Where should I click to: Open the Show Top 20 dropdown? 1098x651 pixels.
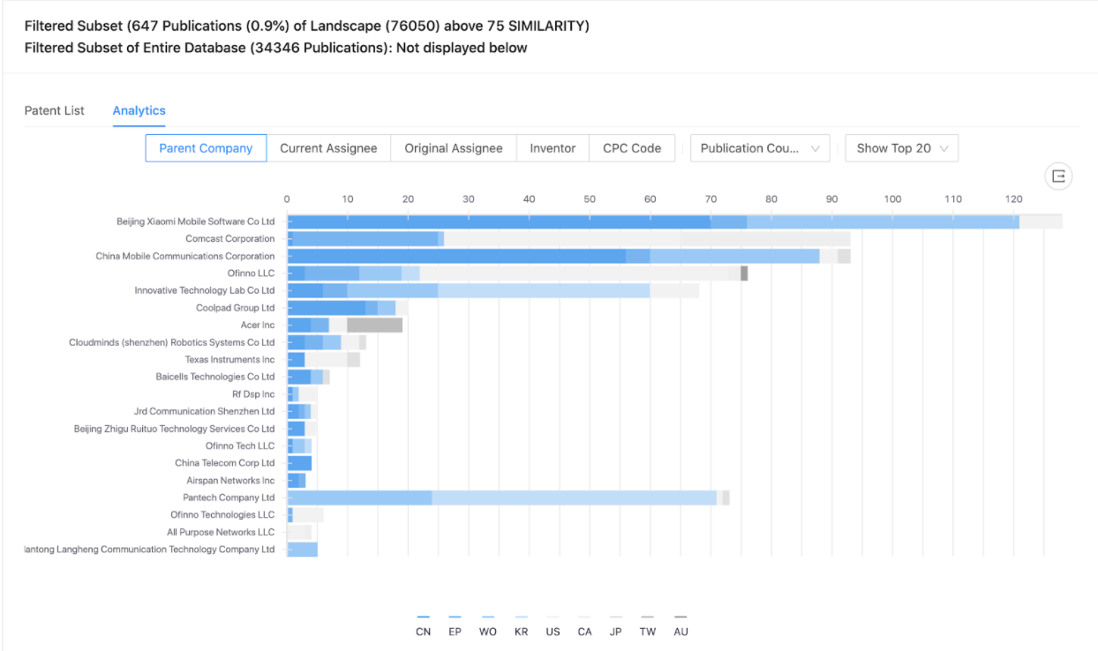pos(901,148)
